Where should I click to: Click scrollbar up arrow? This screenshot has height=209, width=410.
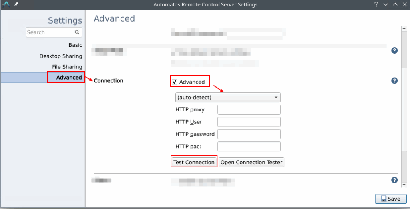404,28
